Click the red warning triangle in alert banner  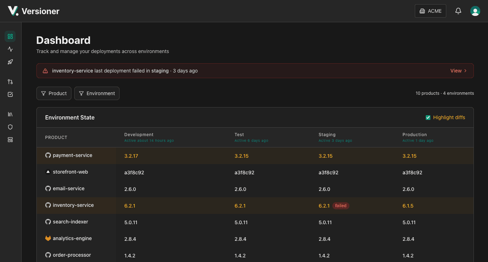click(x=45, y=71)
